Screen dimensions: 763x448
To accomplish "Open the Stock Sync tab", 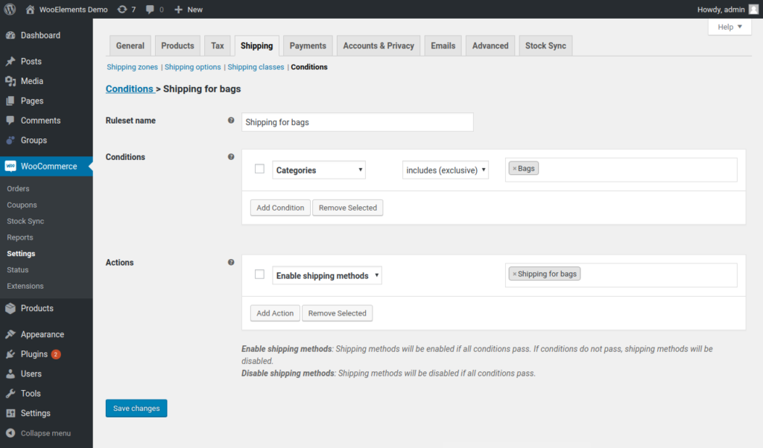I will click(545, 45).
